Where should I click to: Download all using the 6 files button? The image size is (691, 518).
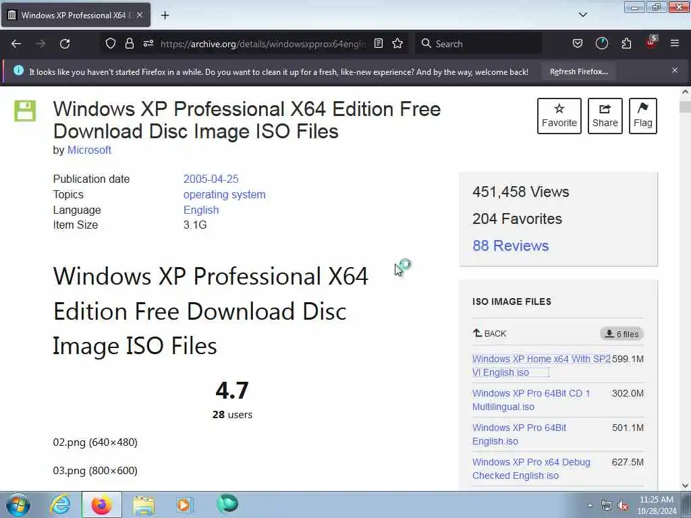click(621, 334)
